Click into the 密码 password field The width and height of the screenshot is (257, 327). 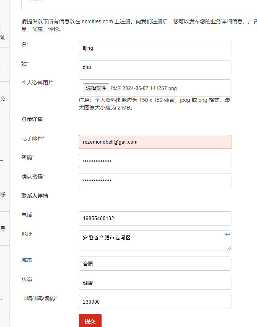(155, 161)
